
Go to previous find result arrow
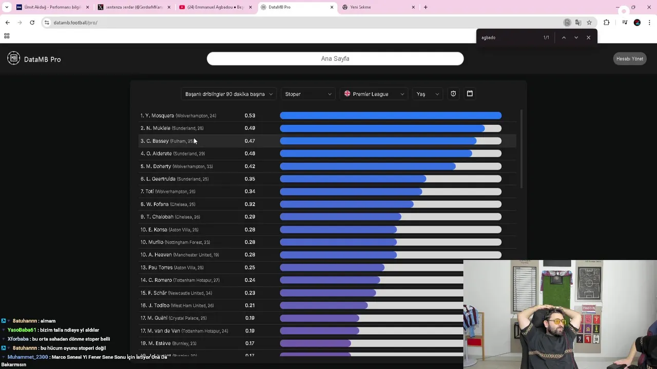point(564,37)
